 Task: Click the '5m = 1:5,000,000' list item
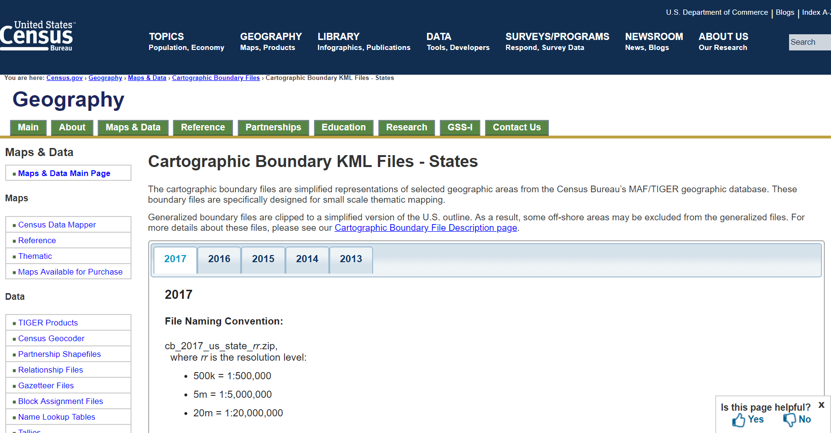(233, 394)
